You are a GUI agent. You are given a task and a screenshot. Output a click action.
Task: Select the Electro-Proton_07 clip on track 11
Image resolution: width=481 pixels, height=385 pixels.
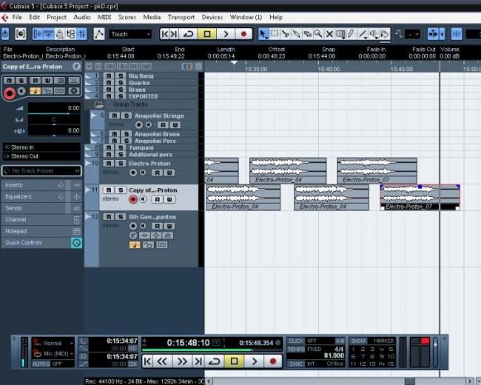420,197
